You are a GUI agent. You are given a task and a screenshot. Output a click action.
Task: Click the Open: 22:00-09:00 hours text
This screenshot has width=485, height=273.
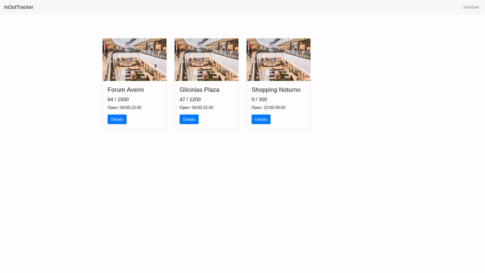[269, 108]
